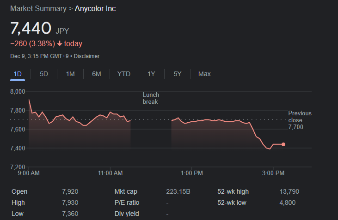Click the chart's current price endpoint dot
This screenshot has height=220, width=338.
(x=283, y=144)
